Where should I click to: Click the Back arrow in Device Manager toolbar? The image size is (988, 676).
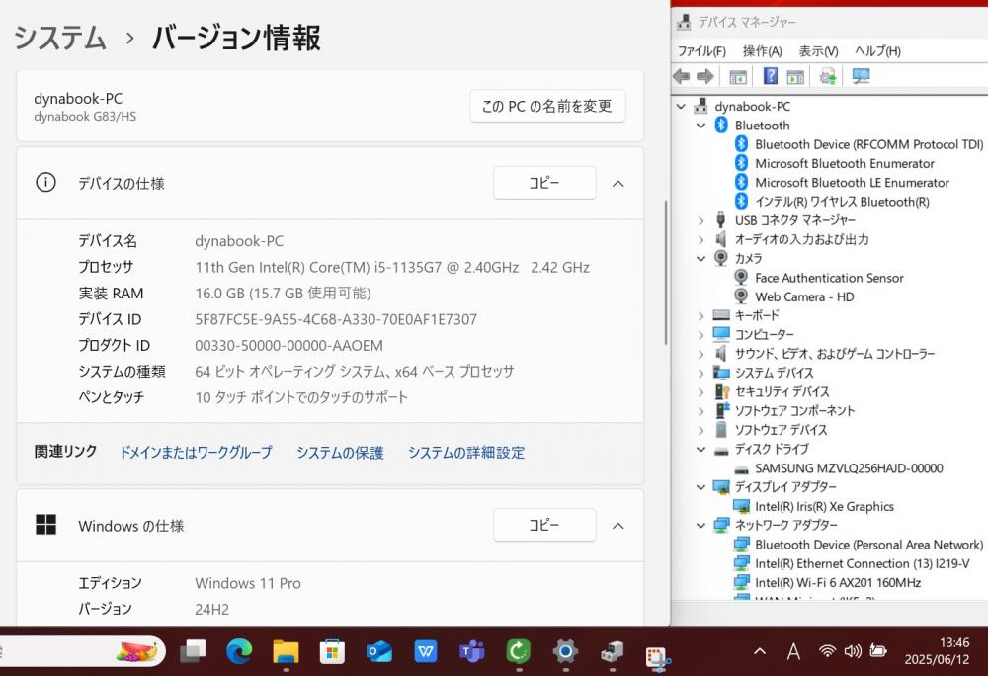(681, 77)
